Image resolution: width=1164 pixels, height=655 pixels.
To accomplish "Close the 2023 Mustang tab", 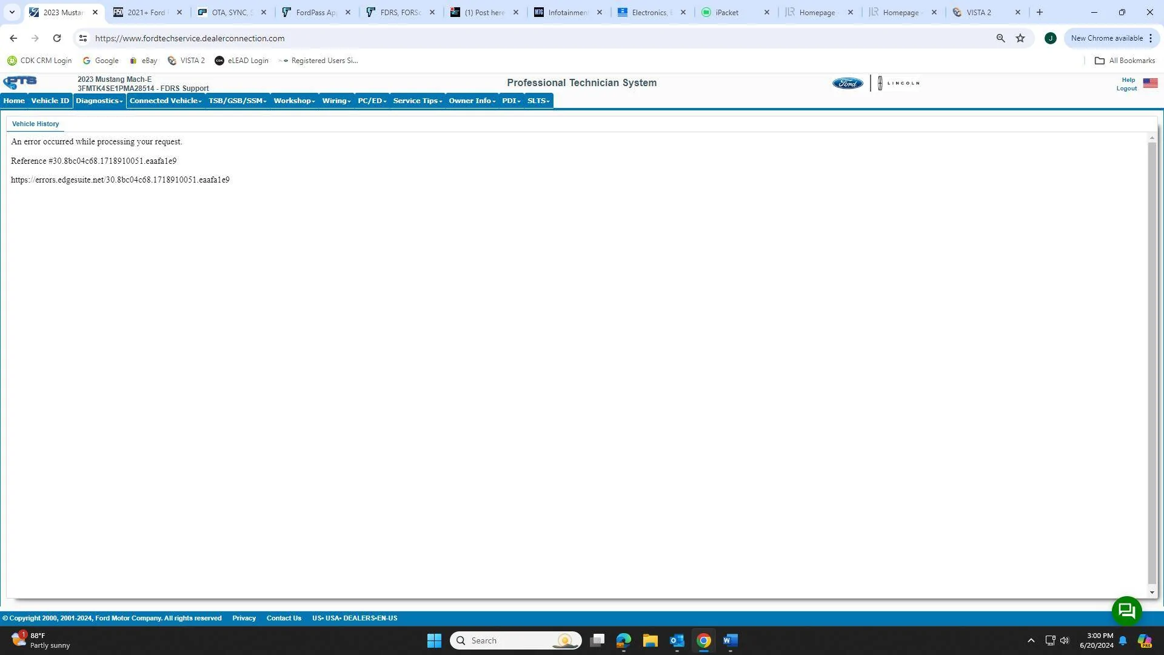I will tap(95, 12).
